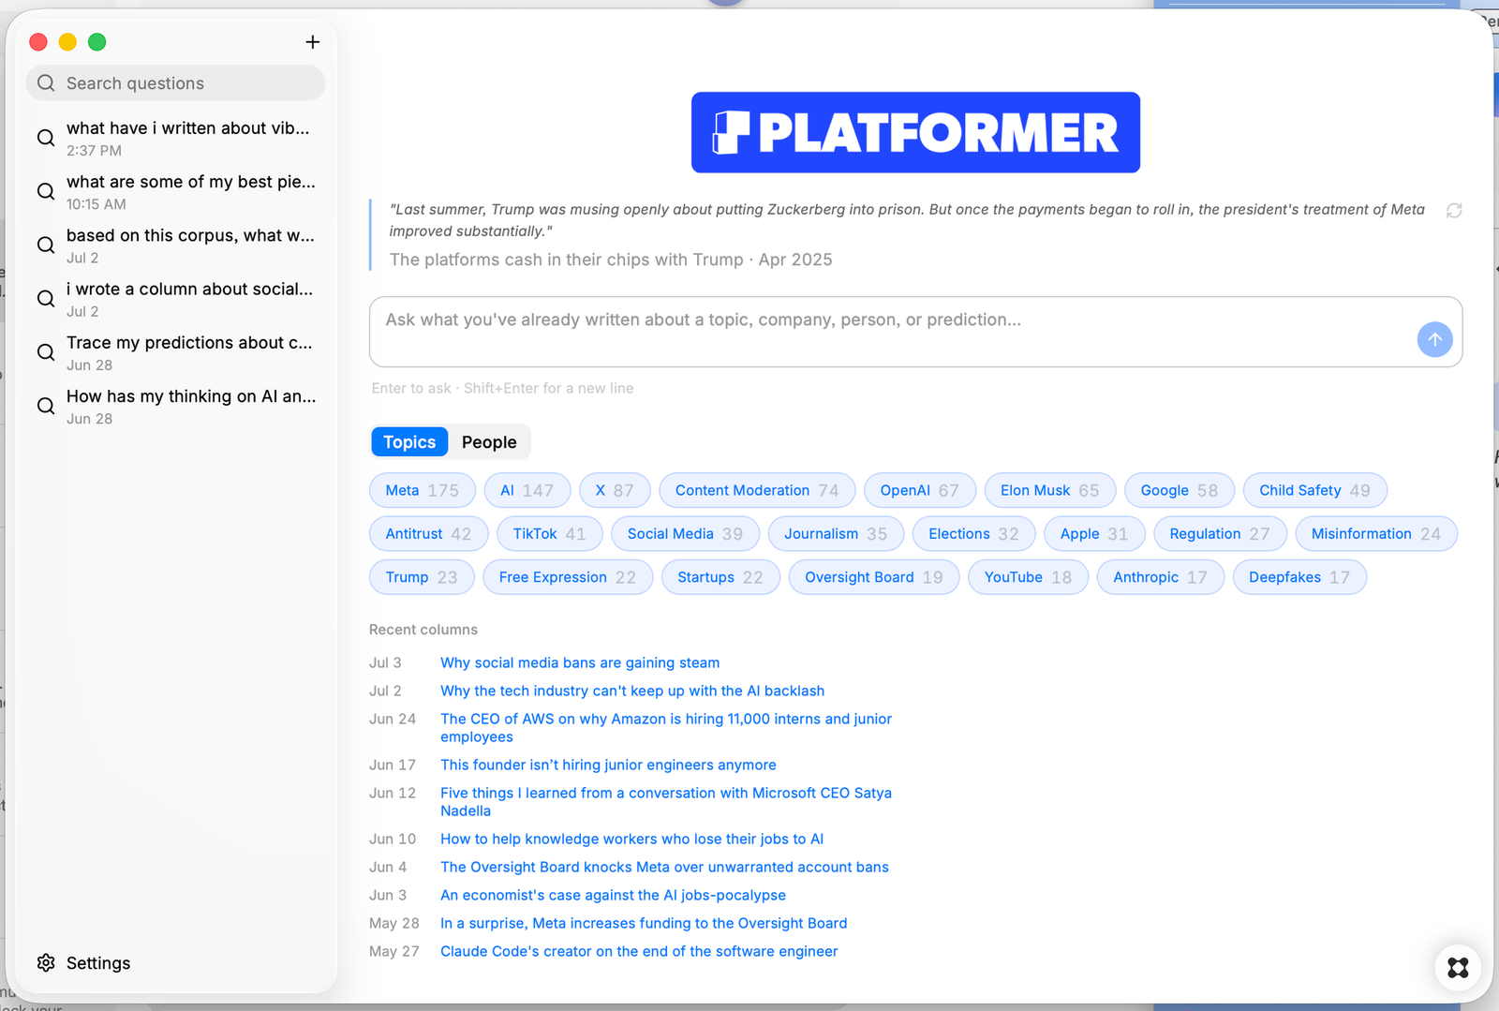This screenshot has width=1499, height=1011.
Task: Select the Antitrust topic chip
Action: [x=429, y=534]
